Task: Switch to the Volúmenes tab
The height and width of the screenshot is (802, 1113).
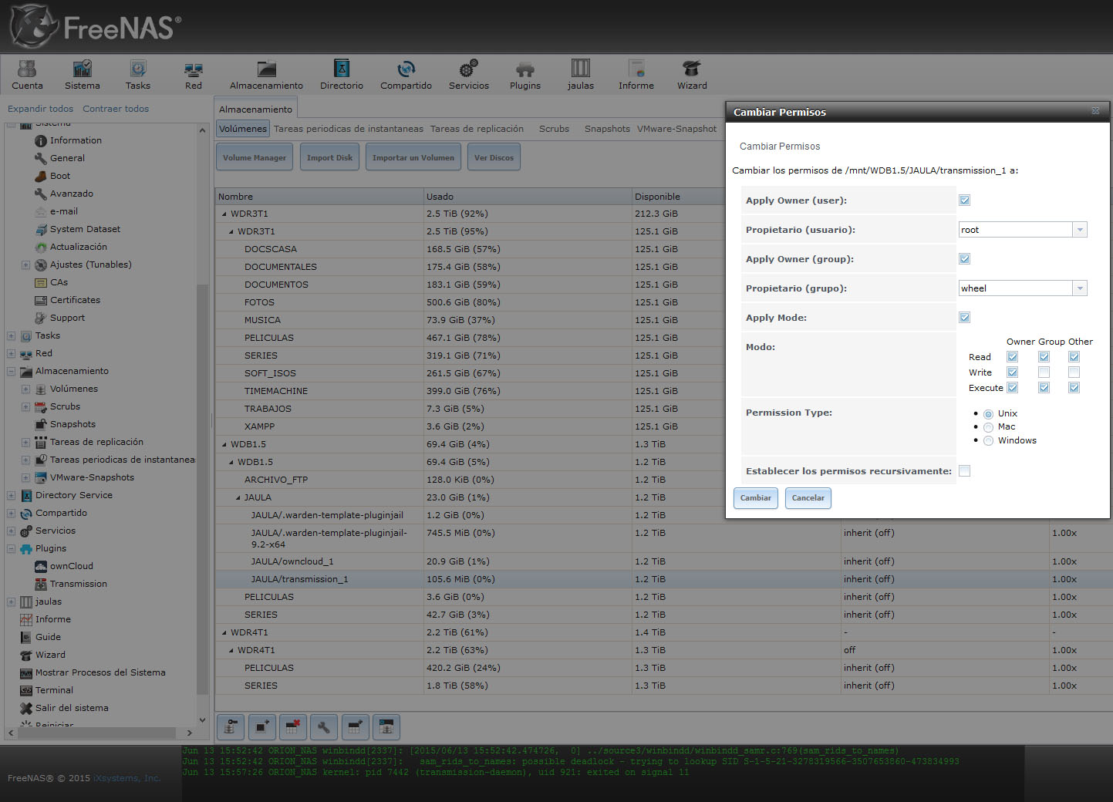Action: (x=242, y=129)
